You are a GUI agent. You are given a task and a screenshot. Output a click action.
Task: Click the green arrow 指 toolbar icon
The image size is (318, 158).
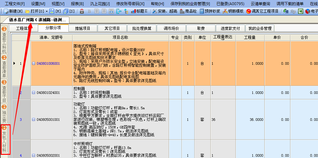click(286, 11)
